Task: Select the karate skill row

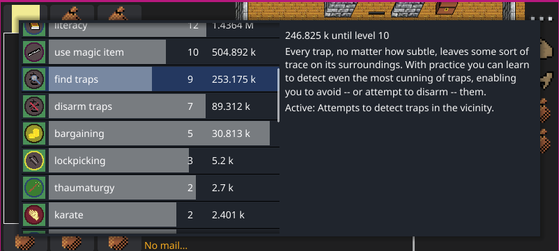Action: tap(150, 215)
